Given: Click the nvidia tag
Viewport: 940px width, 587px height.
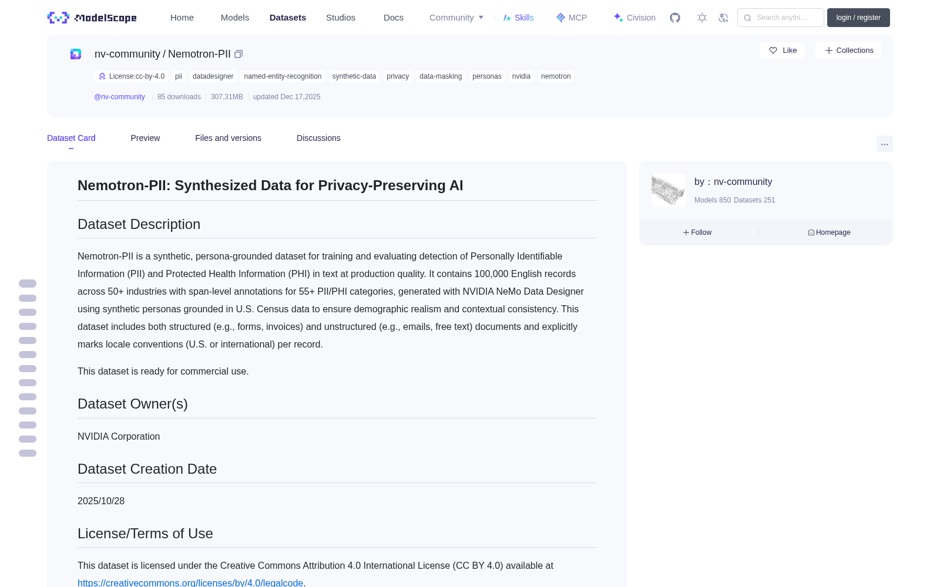Looking at the screenshot, I should click(521, 76).
